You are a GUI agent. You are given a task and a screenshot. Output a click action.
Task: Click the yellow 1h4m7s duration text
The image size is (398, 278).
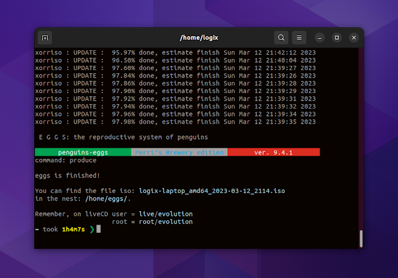[x=74, y=230]
